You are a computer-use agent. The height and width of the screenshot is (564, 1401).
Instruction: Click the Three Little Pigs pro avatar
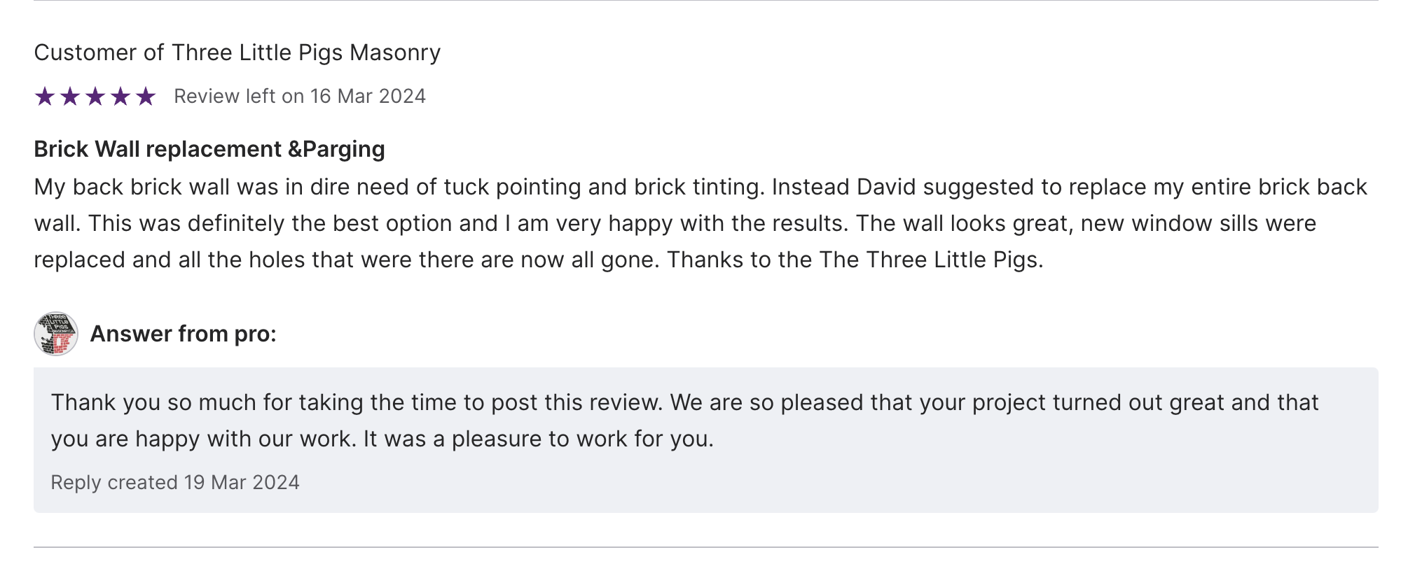[x=56, y=334]
